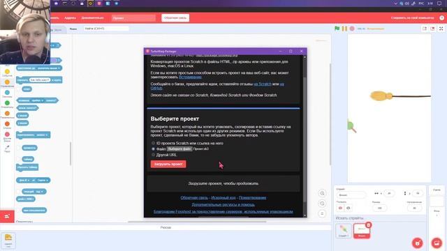Select the События (Events) block category

click(7, 73)
